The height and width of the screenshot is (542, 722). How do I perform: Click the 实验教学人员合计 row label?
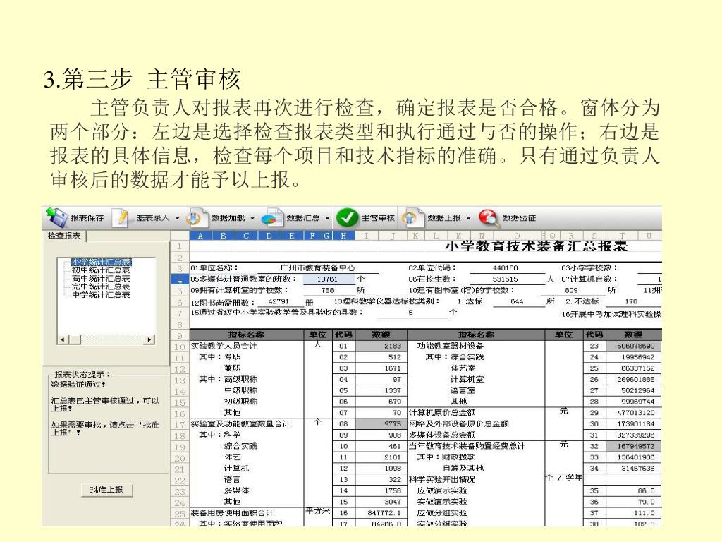point(224,346)
